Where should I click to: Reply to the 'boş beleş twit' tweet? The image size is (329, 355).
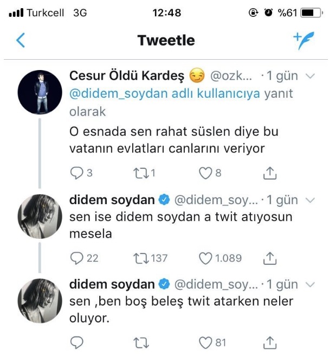point(76,343)
